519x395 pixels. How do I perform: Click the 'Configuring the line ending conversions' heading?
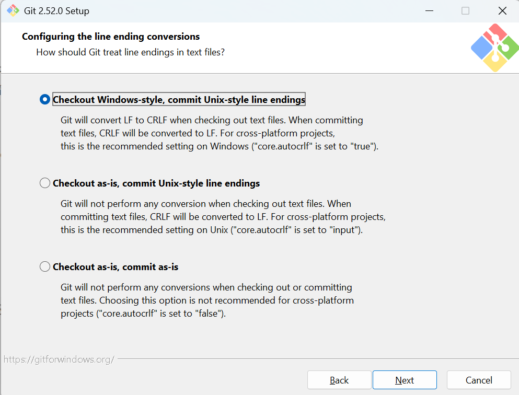point(111,37)
